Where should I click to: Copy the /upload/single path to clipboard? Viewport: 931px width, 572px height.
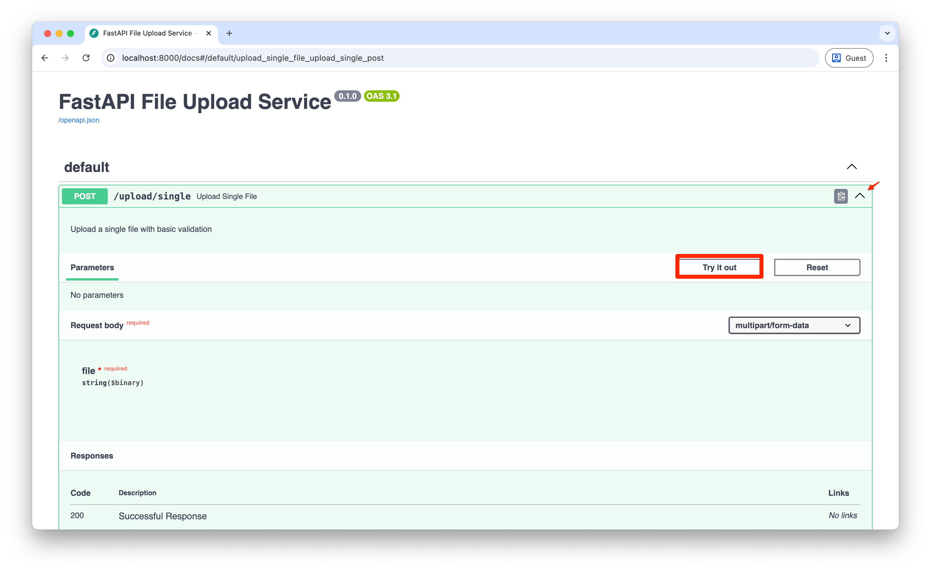click(x=841, y=196)
